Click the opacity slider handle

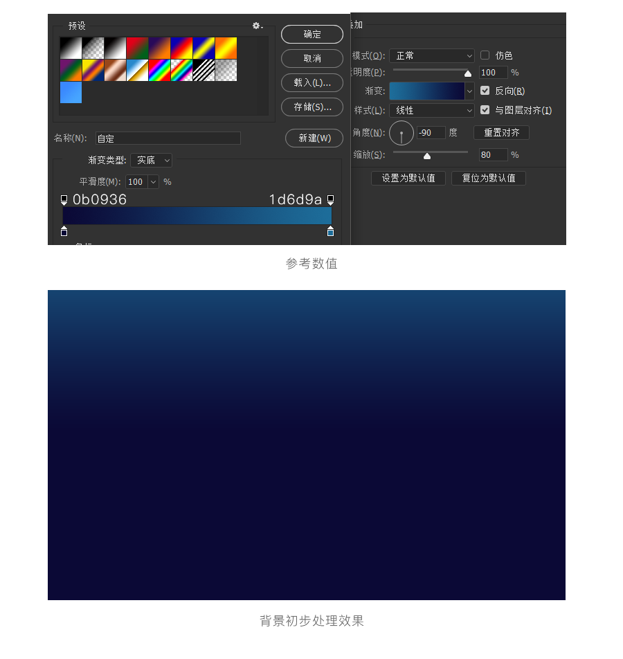pos(468,73)
